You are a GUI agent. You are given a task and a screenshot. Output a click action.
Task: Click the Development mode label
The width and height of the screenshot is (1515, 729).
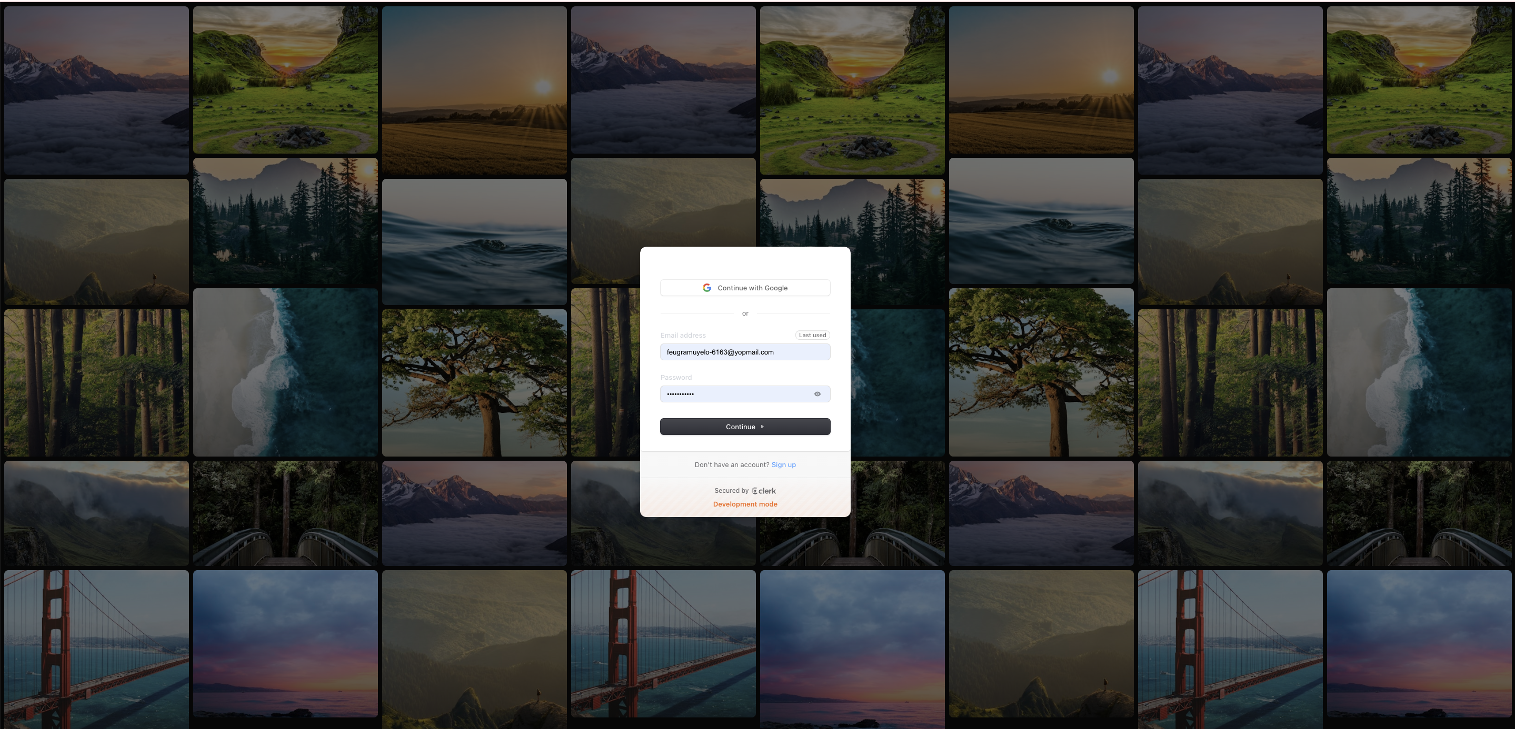click(744, 504)
